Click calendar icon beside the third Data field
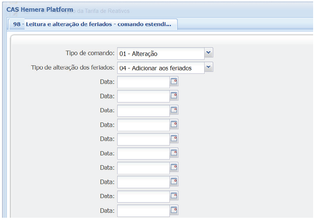Image resolution: width=315 pixels, height=220 pixels. (174, 110)
